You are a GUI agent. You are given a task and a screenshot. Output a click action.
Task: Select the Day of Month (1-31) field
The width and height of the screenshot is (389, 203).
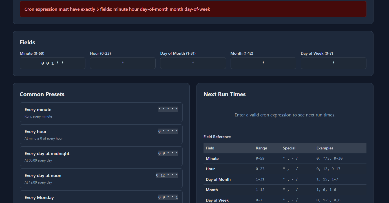point(193,63)
